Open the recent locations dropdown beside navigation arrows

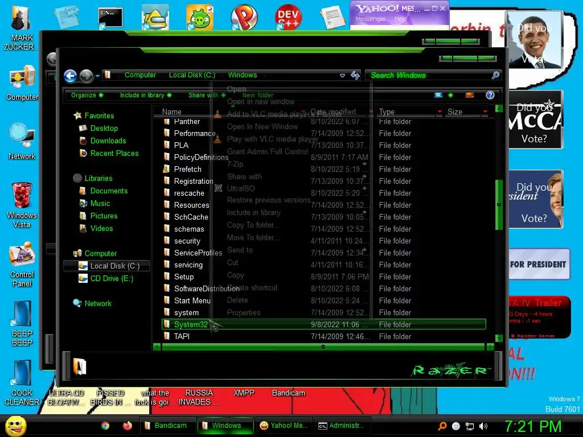tap(97, 76)
